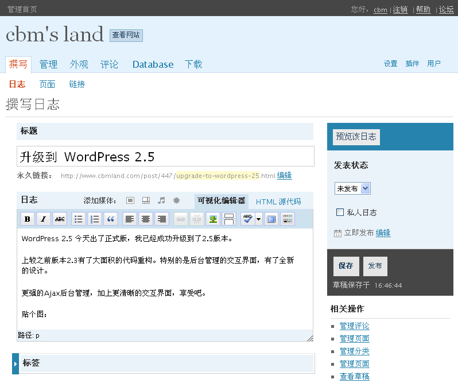Open the 管理分类 link
The height and width of the screenshot is (383, 458).
point(355,351)
